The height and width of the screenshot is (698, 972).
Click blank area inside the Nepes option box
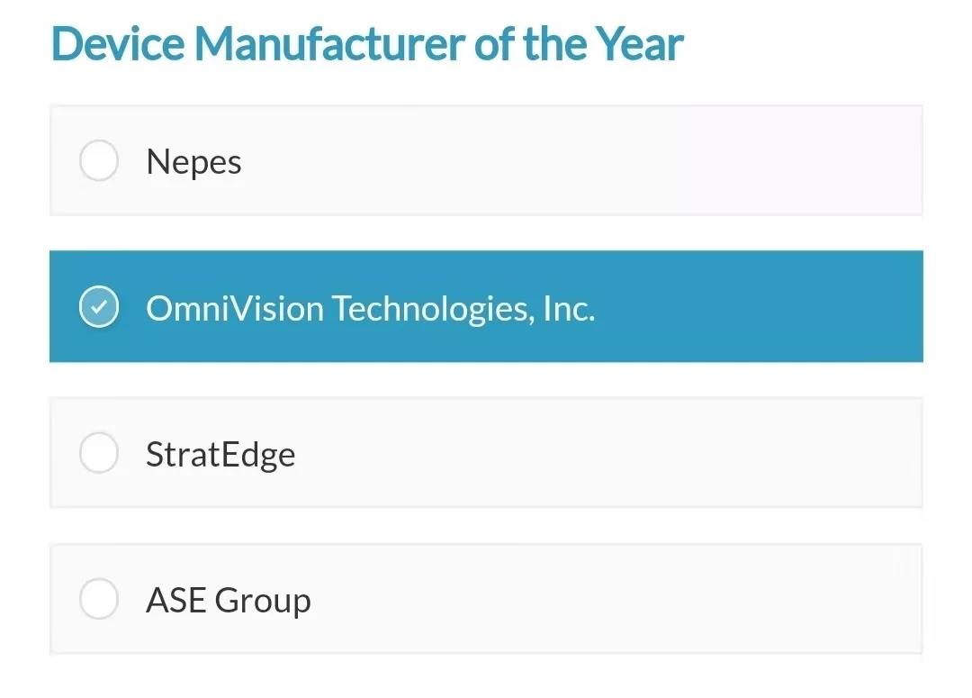(x=585, y=161)
